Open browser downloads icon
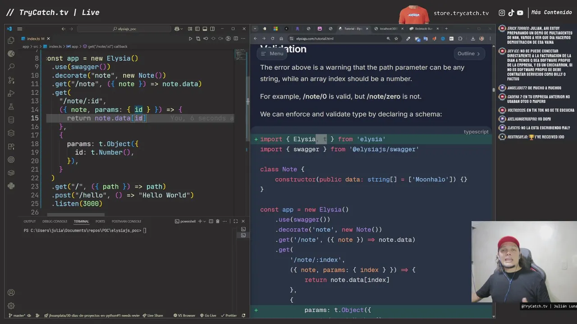Viewport: 577px width, 324px height. coord(473,39)
